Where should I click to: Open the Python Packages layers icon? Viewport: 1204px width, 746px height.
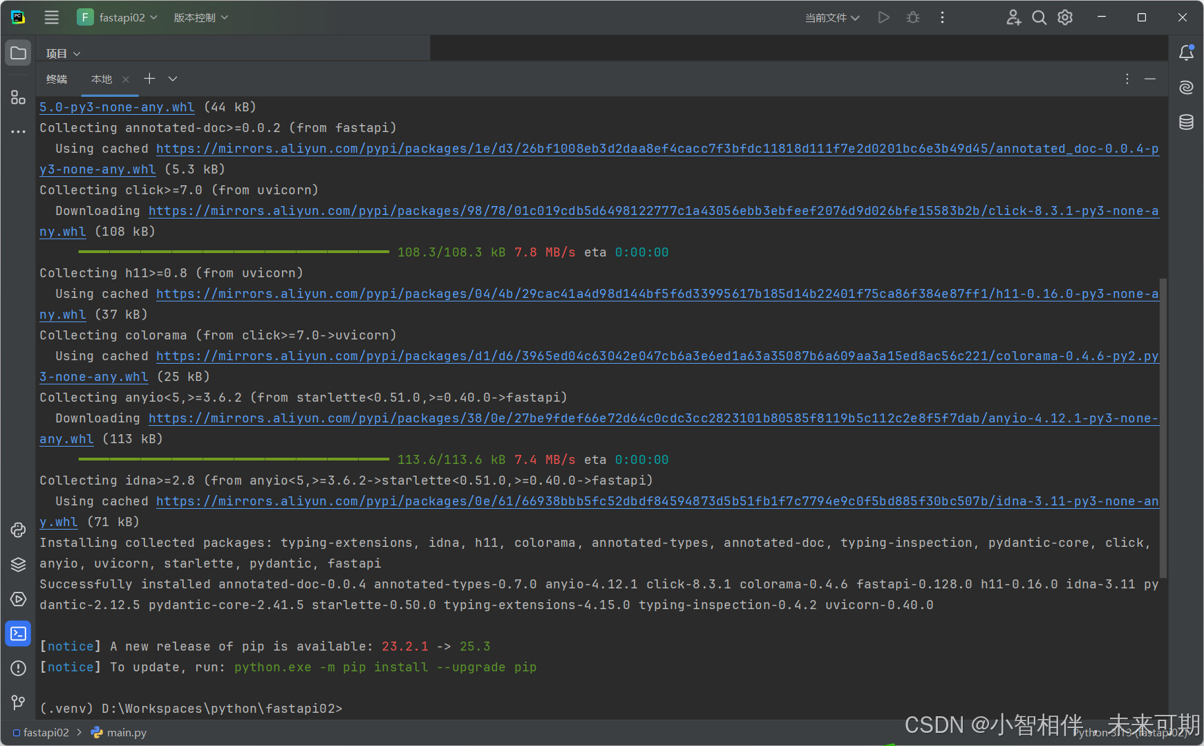pos(19,564)
